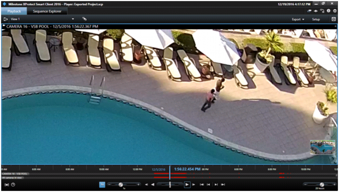The height and width of the screenshot is (192, 339).
Task: Expand the Export dropdown menu
Action: click(298, 19)
